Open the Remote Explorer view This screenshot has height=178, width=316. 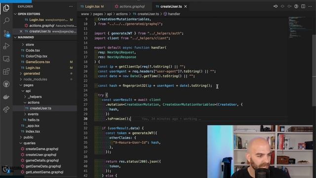pyautogui.click(x=6, y=59)
